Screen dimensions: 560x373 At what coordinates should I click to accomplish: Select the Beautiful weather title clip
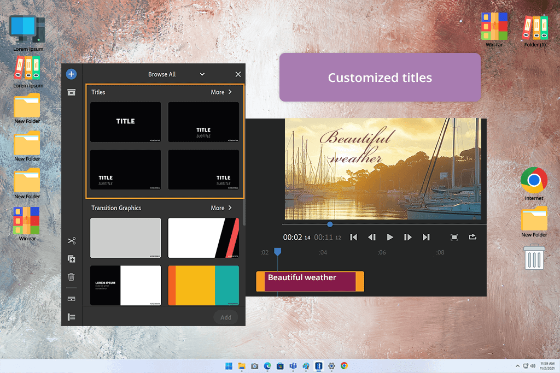310,281
